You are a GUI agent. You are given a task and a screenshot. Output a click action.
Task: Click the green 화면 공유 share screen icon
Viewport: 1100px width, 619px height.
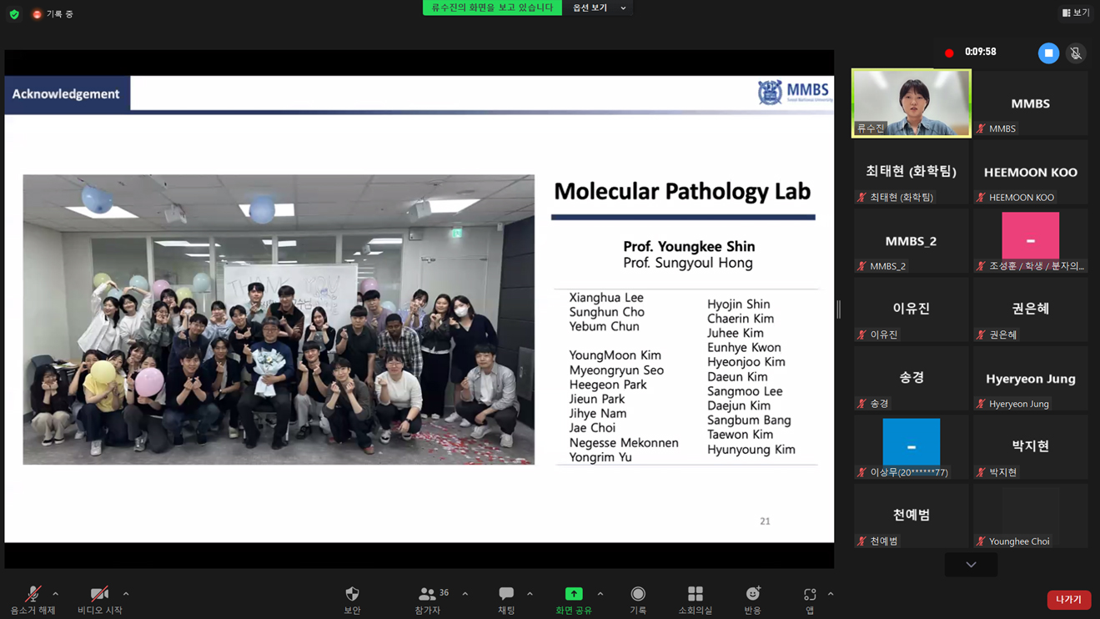coord(574,594)
